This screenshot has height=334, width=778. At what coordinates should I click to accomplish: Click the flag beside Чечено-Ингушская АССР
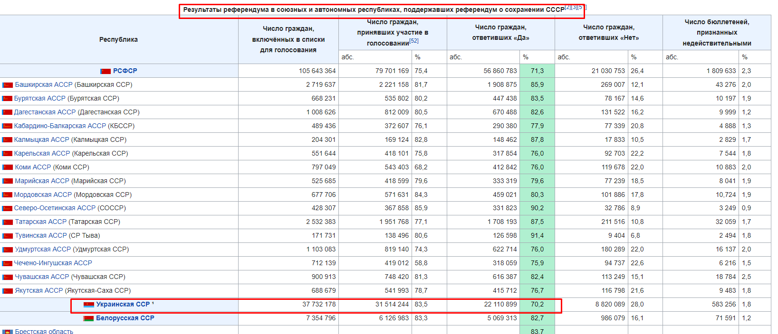pos(7,263)
